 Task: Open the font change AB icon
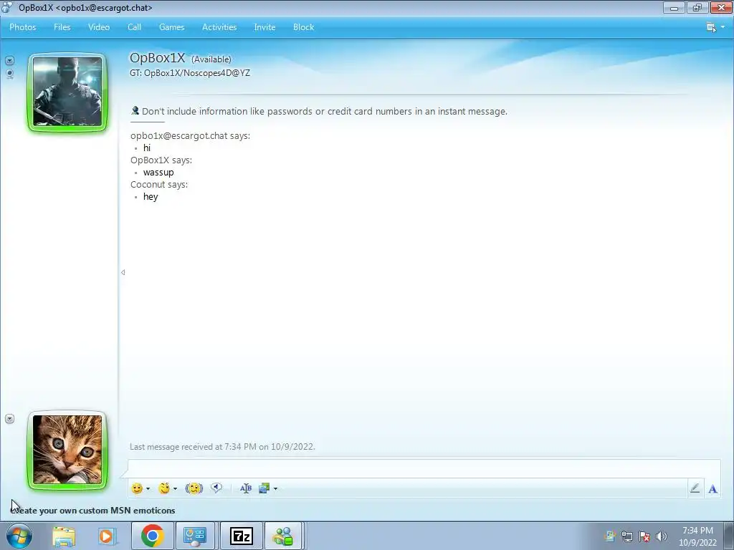click(246, 488)
